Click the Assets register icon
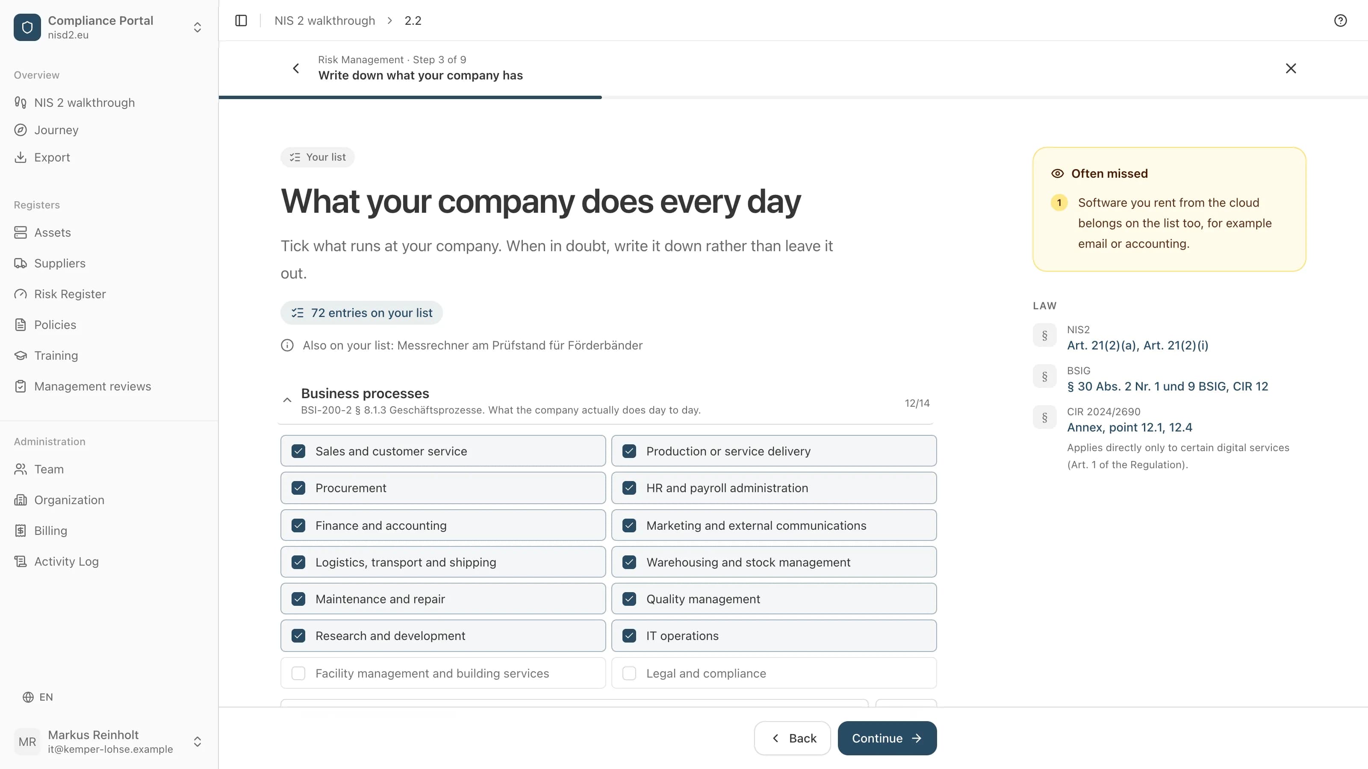This screenshot has width=1368, height=769. tap(21, 232)
